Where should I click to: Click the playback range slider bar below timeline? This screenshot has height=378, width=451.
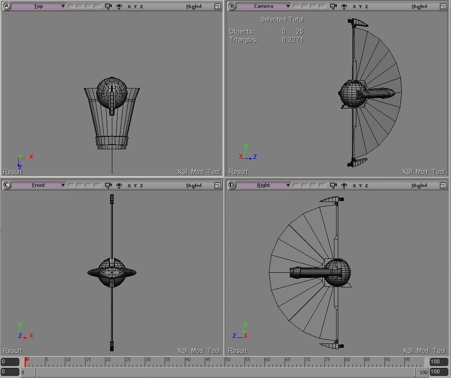(225, 372)
